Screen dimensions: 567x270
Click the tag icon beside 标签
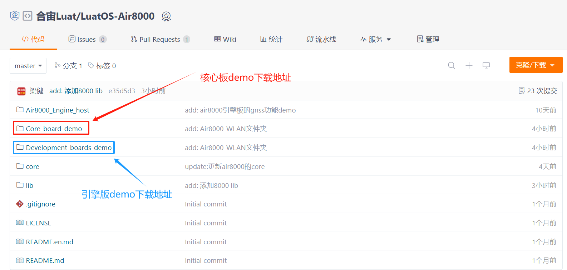(x=91, y=65)
